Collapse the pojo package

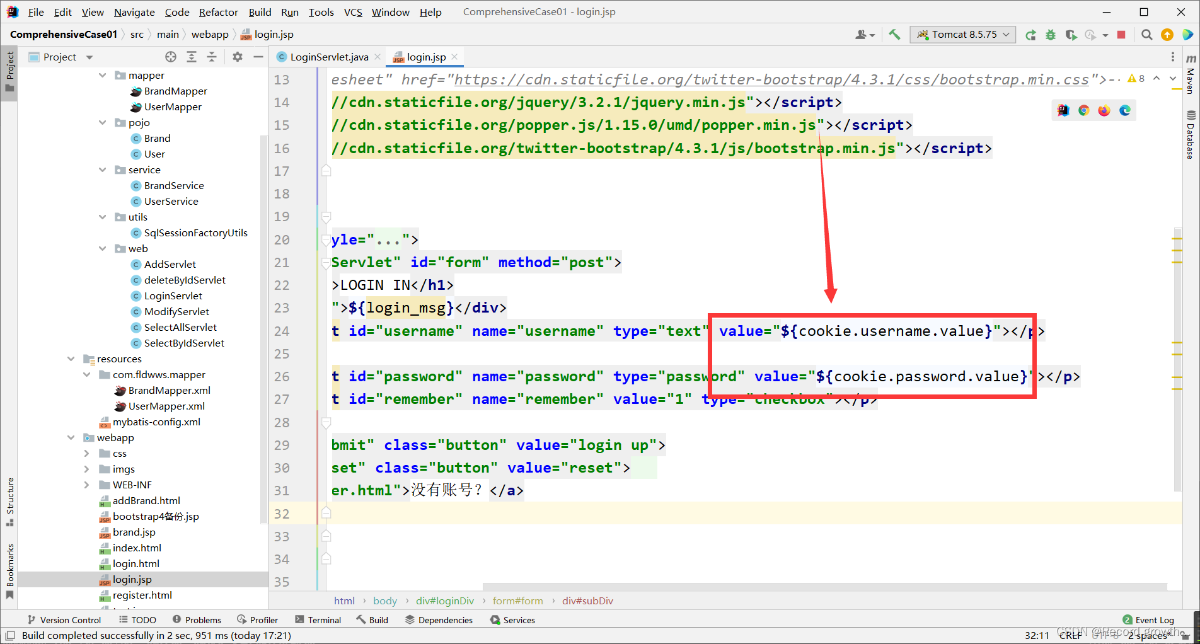pyautogui.click(x=103, y=122)
